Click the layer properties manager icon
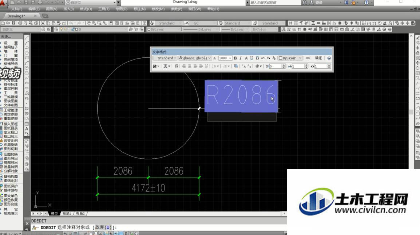 (56, 29)
